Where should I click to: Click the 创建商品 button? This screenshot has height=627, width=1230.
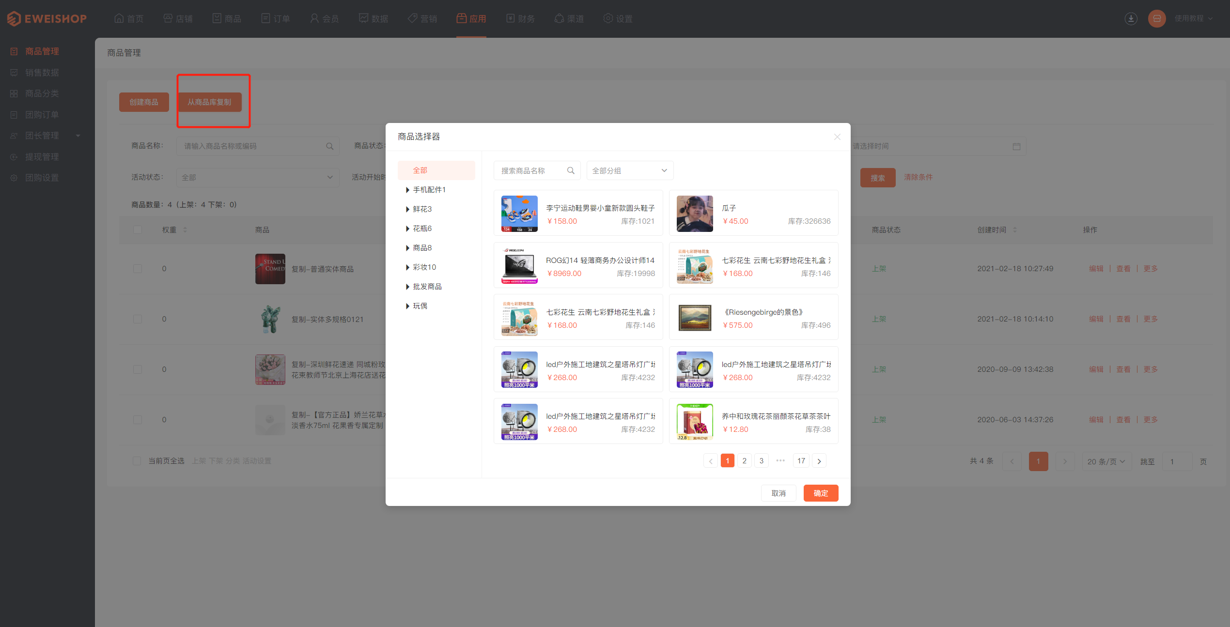144,102
